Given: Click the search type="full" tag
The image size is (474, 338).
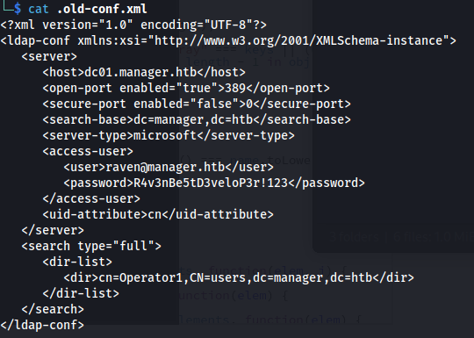Looking at the screenshot, I should (x=91, y=246).
